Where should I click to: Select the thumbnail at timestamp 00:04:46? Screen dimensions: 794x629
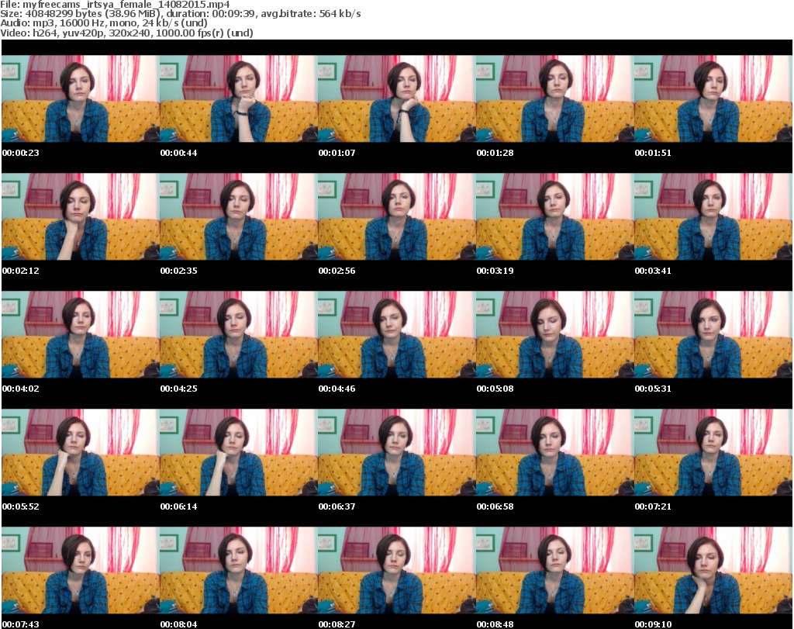click(x=397, y=335)
